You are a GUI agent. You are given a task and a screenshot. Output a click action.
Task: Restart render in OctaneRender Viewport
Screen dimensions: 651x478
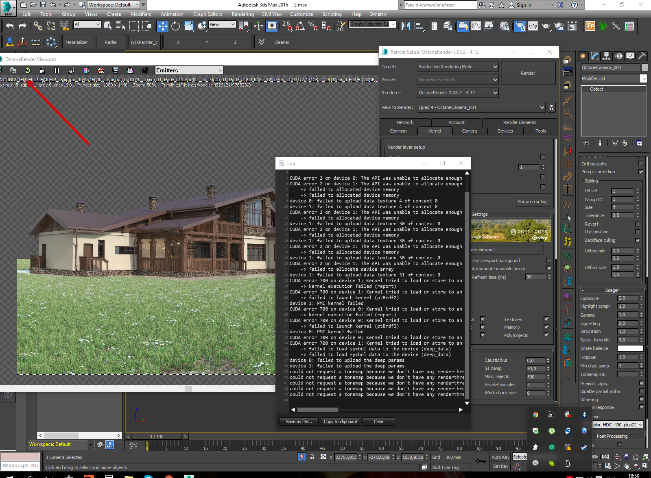coord(28,70)
